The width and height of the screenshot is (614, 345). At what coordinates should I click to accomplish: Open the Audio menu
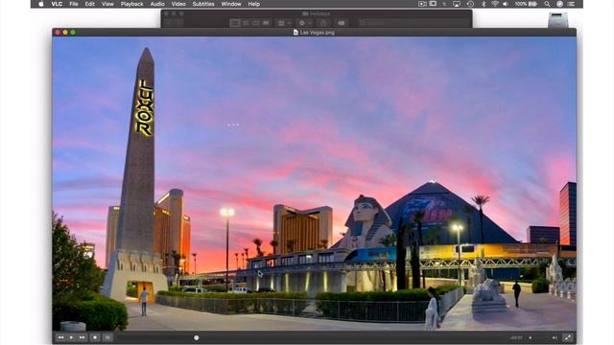157,4
